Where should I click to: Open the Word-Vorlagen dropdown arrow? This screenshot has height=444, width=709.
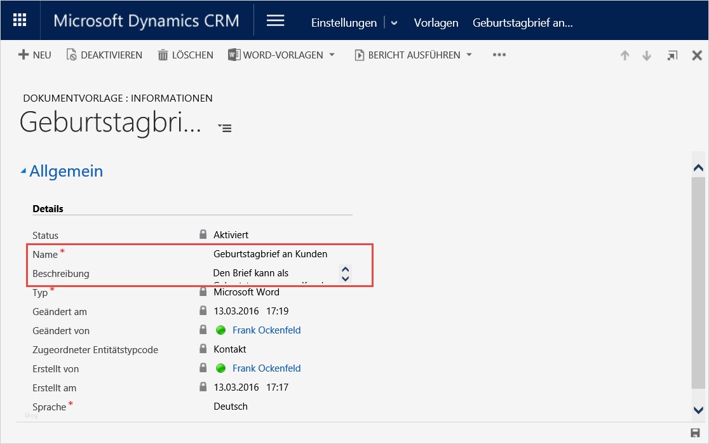click(x=331, y=55)
